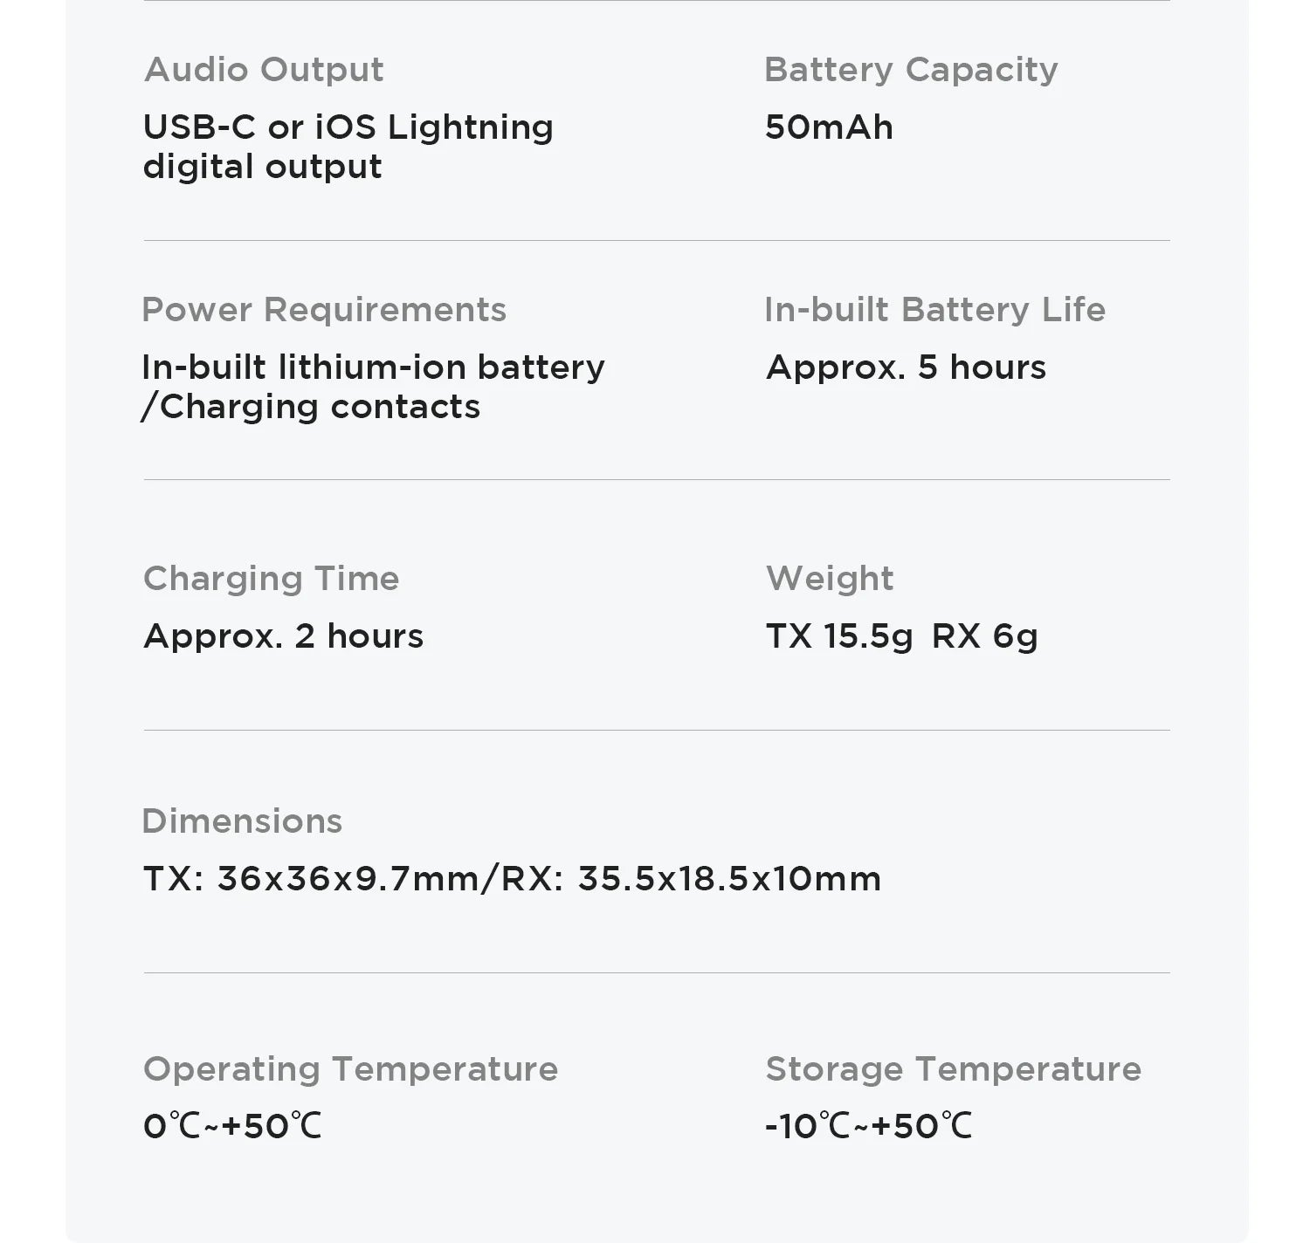Screen dimensions: 1310x1243
Task: Click the In-built Battery Life label
Action: point(934,310)
